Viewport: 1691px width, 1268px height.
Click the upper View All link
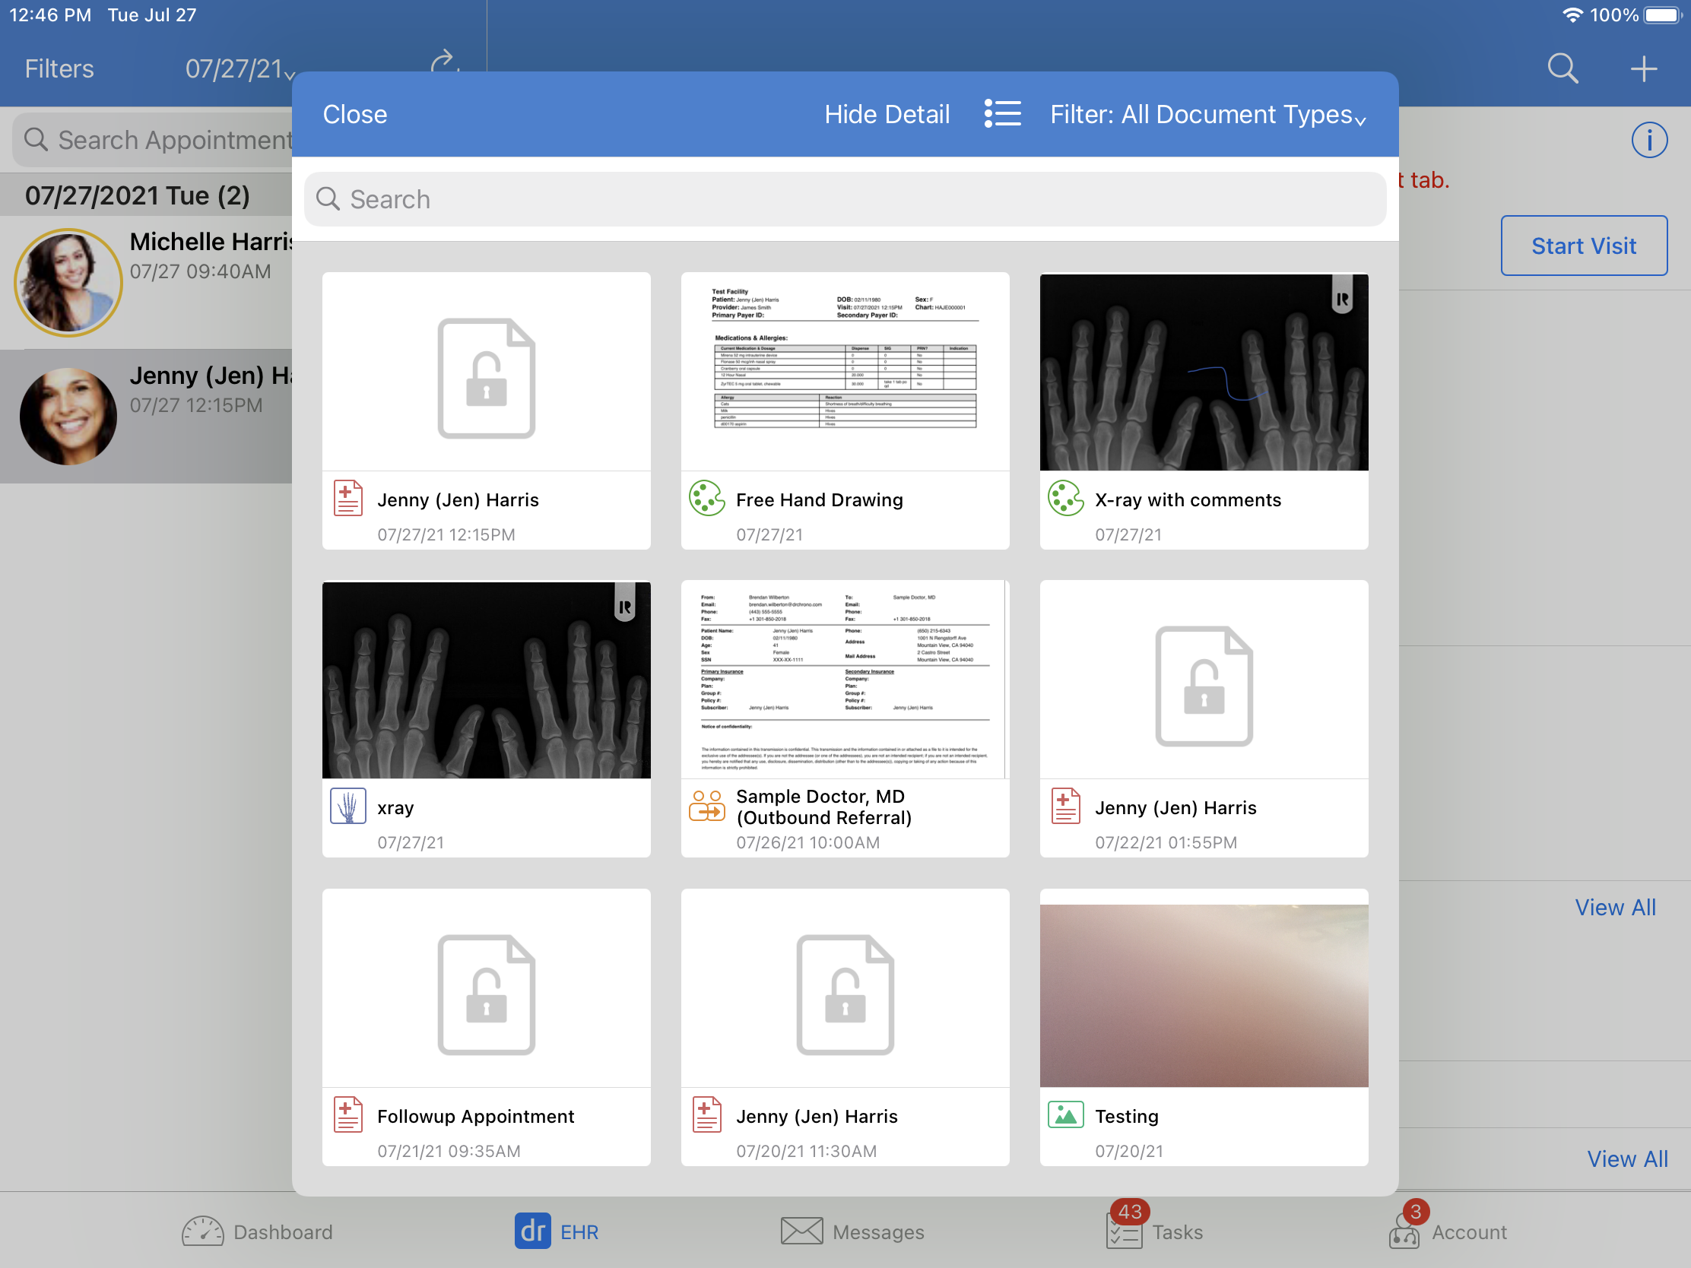point(1614,907)
